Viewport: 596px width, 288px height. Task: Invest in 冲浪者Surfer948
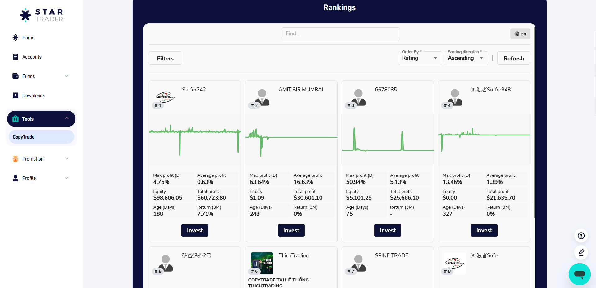point(484,230)
